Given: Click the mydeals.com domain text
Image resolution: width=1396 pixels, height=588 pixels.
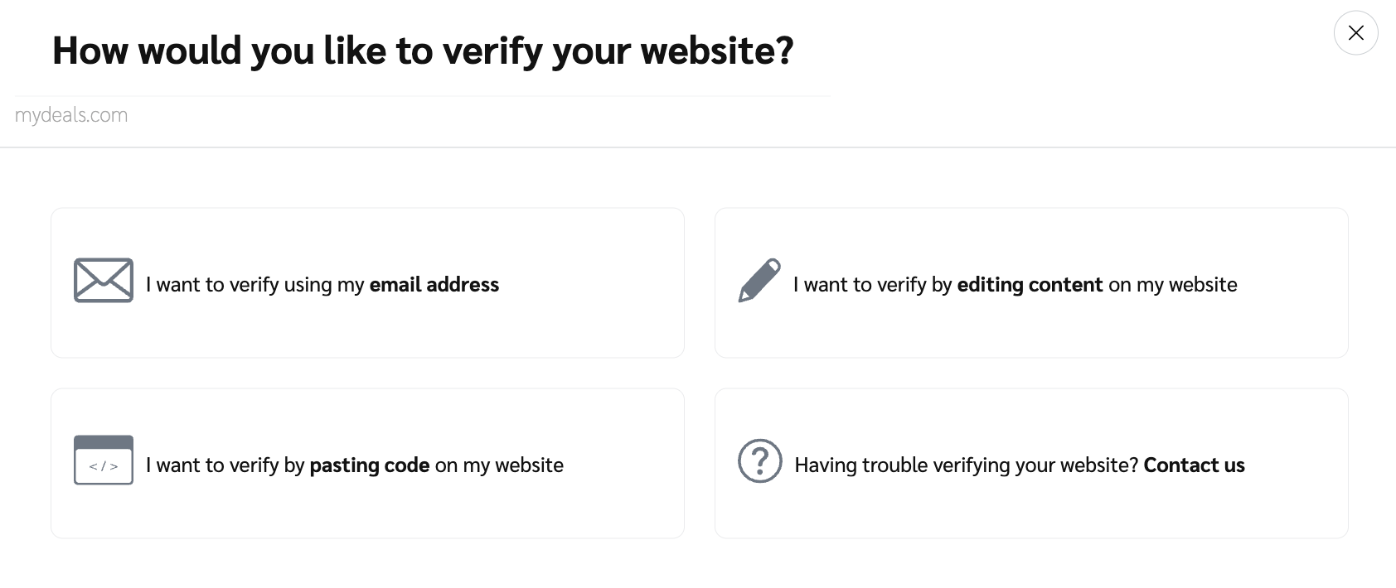Looking at the screenshot, I should (71, 115).
